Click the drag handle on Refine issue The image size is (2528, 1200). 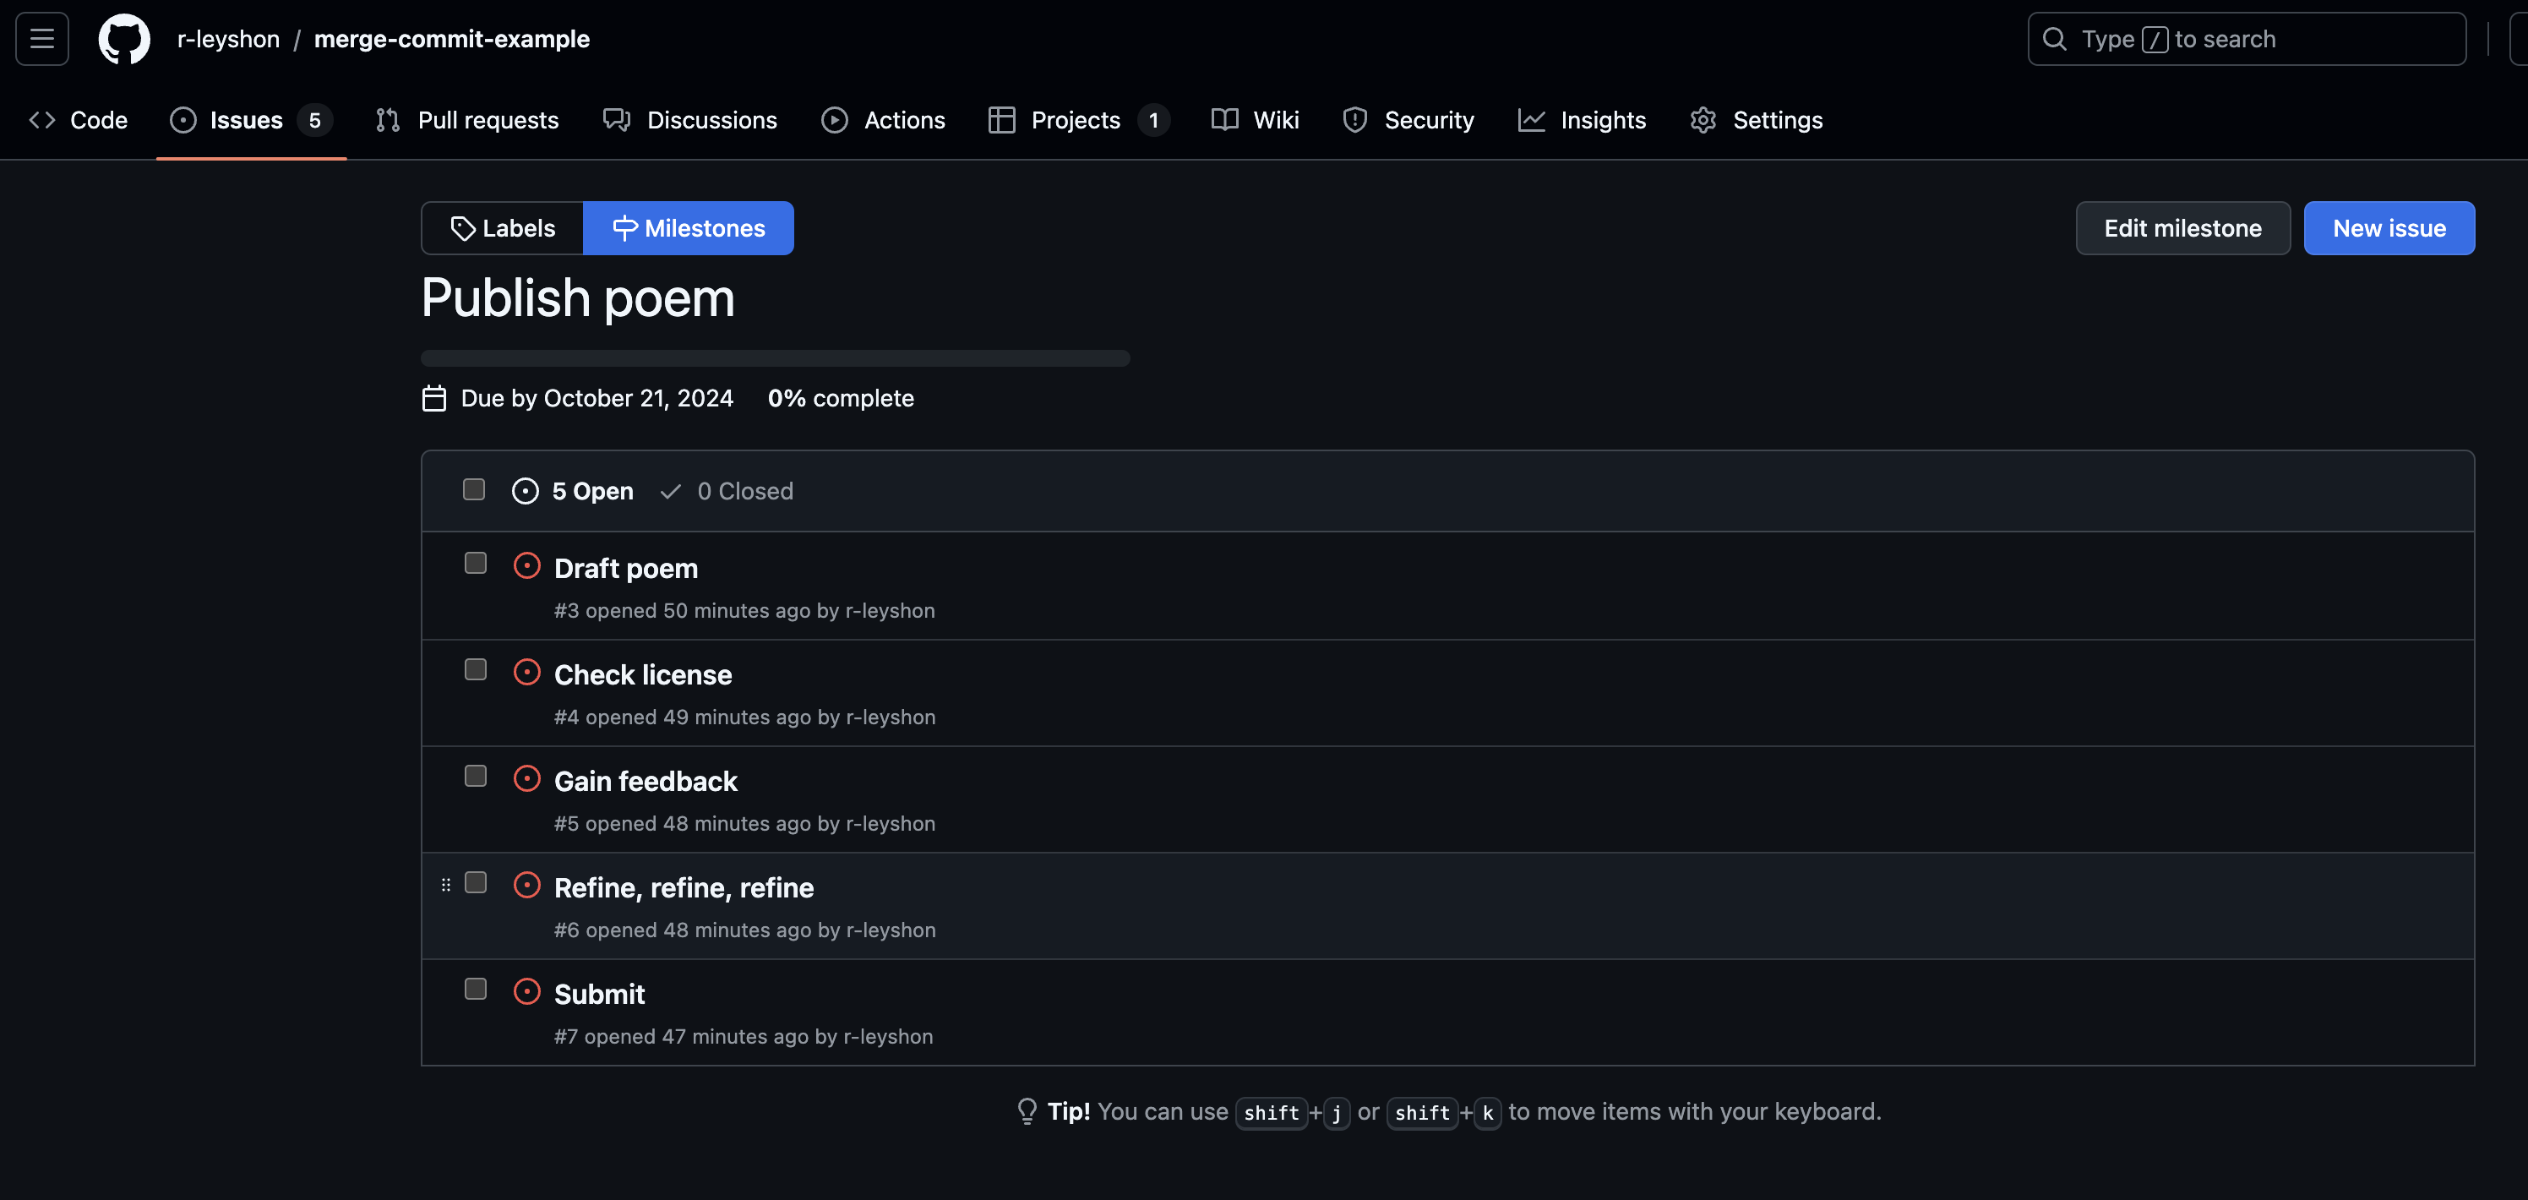[445, 885]
